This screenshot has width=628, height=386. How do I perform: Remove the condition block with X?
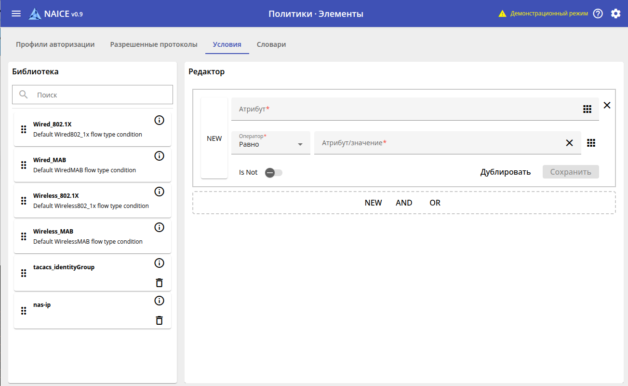pyautogui.click(x=607, y=105)
